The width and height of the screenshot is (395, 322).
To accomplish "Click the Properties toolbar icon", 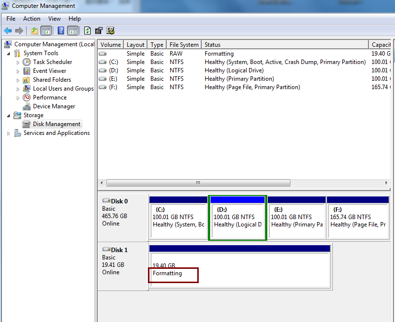I will 99,31.
